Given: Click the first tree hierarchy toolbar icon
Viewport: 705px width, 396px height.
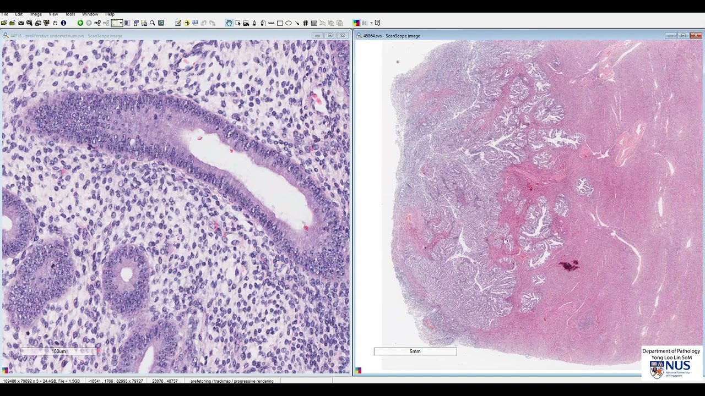Looking at the screenshot, I should (x=97, y=23).
